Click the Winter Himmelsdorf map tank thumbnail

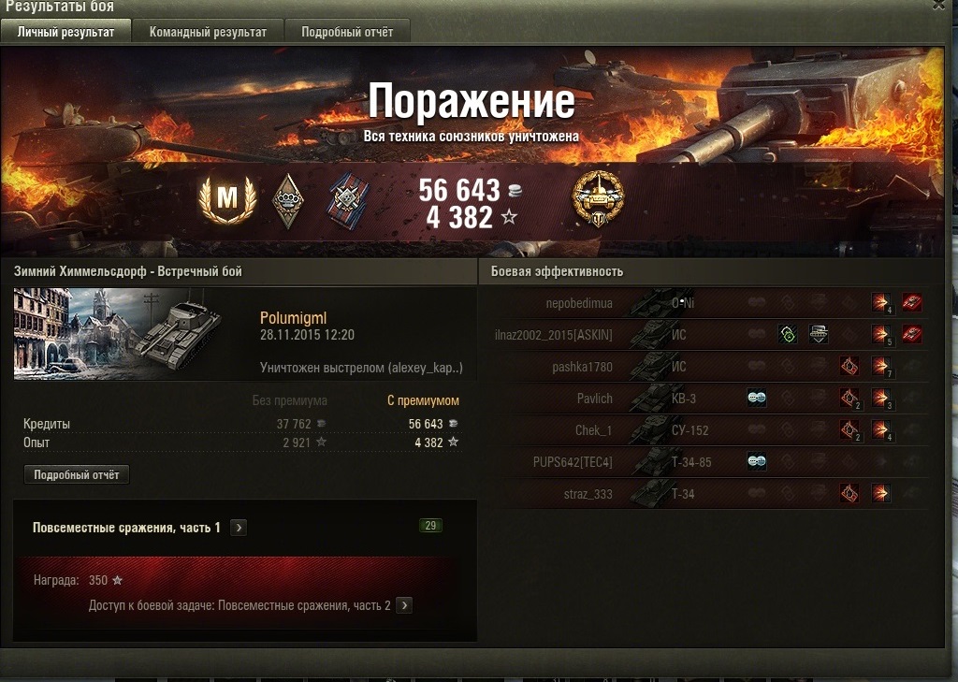coord(118,334)
